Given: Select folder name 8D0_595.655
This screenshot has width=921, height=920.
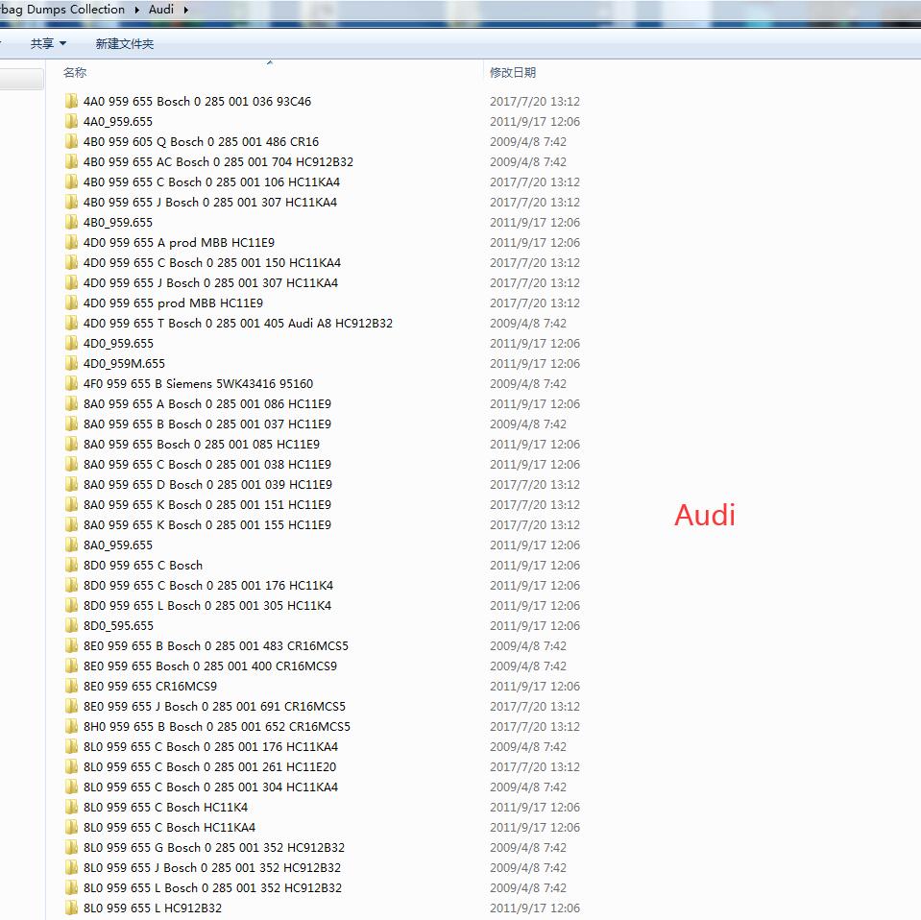Looking at the screenshot, I should (x=118, y=626).
